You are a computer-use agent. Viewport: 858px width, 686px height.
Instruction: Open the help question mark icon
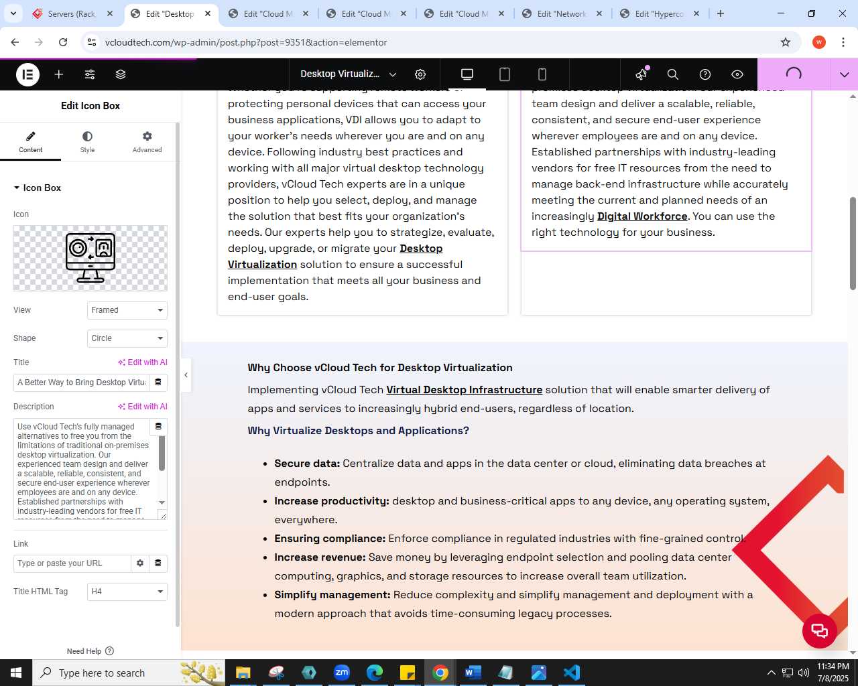tap(705, 74)
